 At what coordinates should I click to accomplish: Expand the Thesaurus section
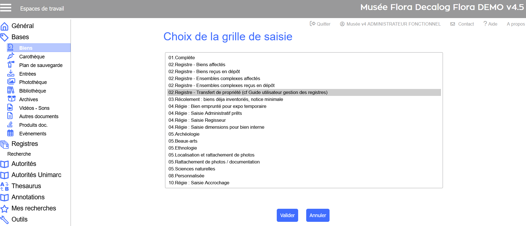(26, 186)
